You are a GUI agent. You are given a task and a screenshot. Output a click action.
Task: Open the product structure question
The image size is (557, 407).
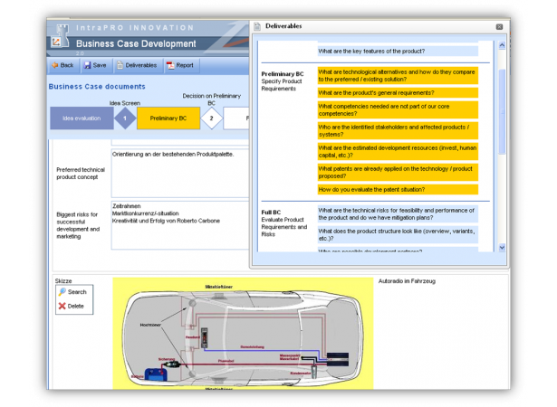(x=398, y=234)
